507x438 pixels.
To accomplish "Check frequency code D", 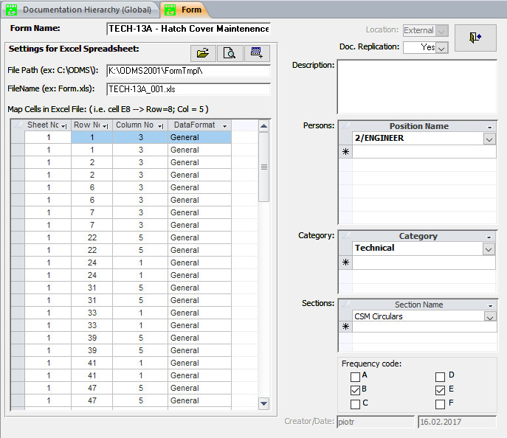I will click(440, 377).
